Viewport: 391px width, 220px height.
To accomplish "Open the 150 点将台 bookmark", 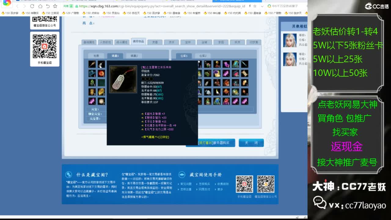I will click(x=90, y=13).
